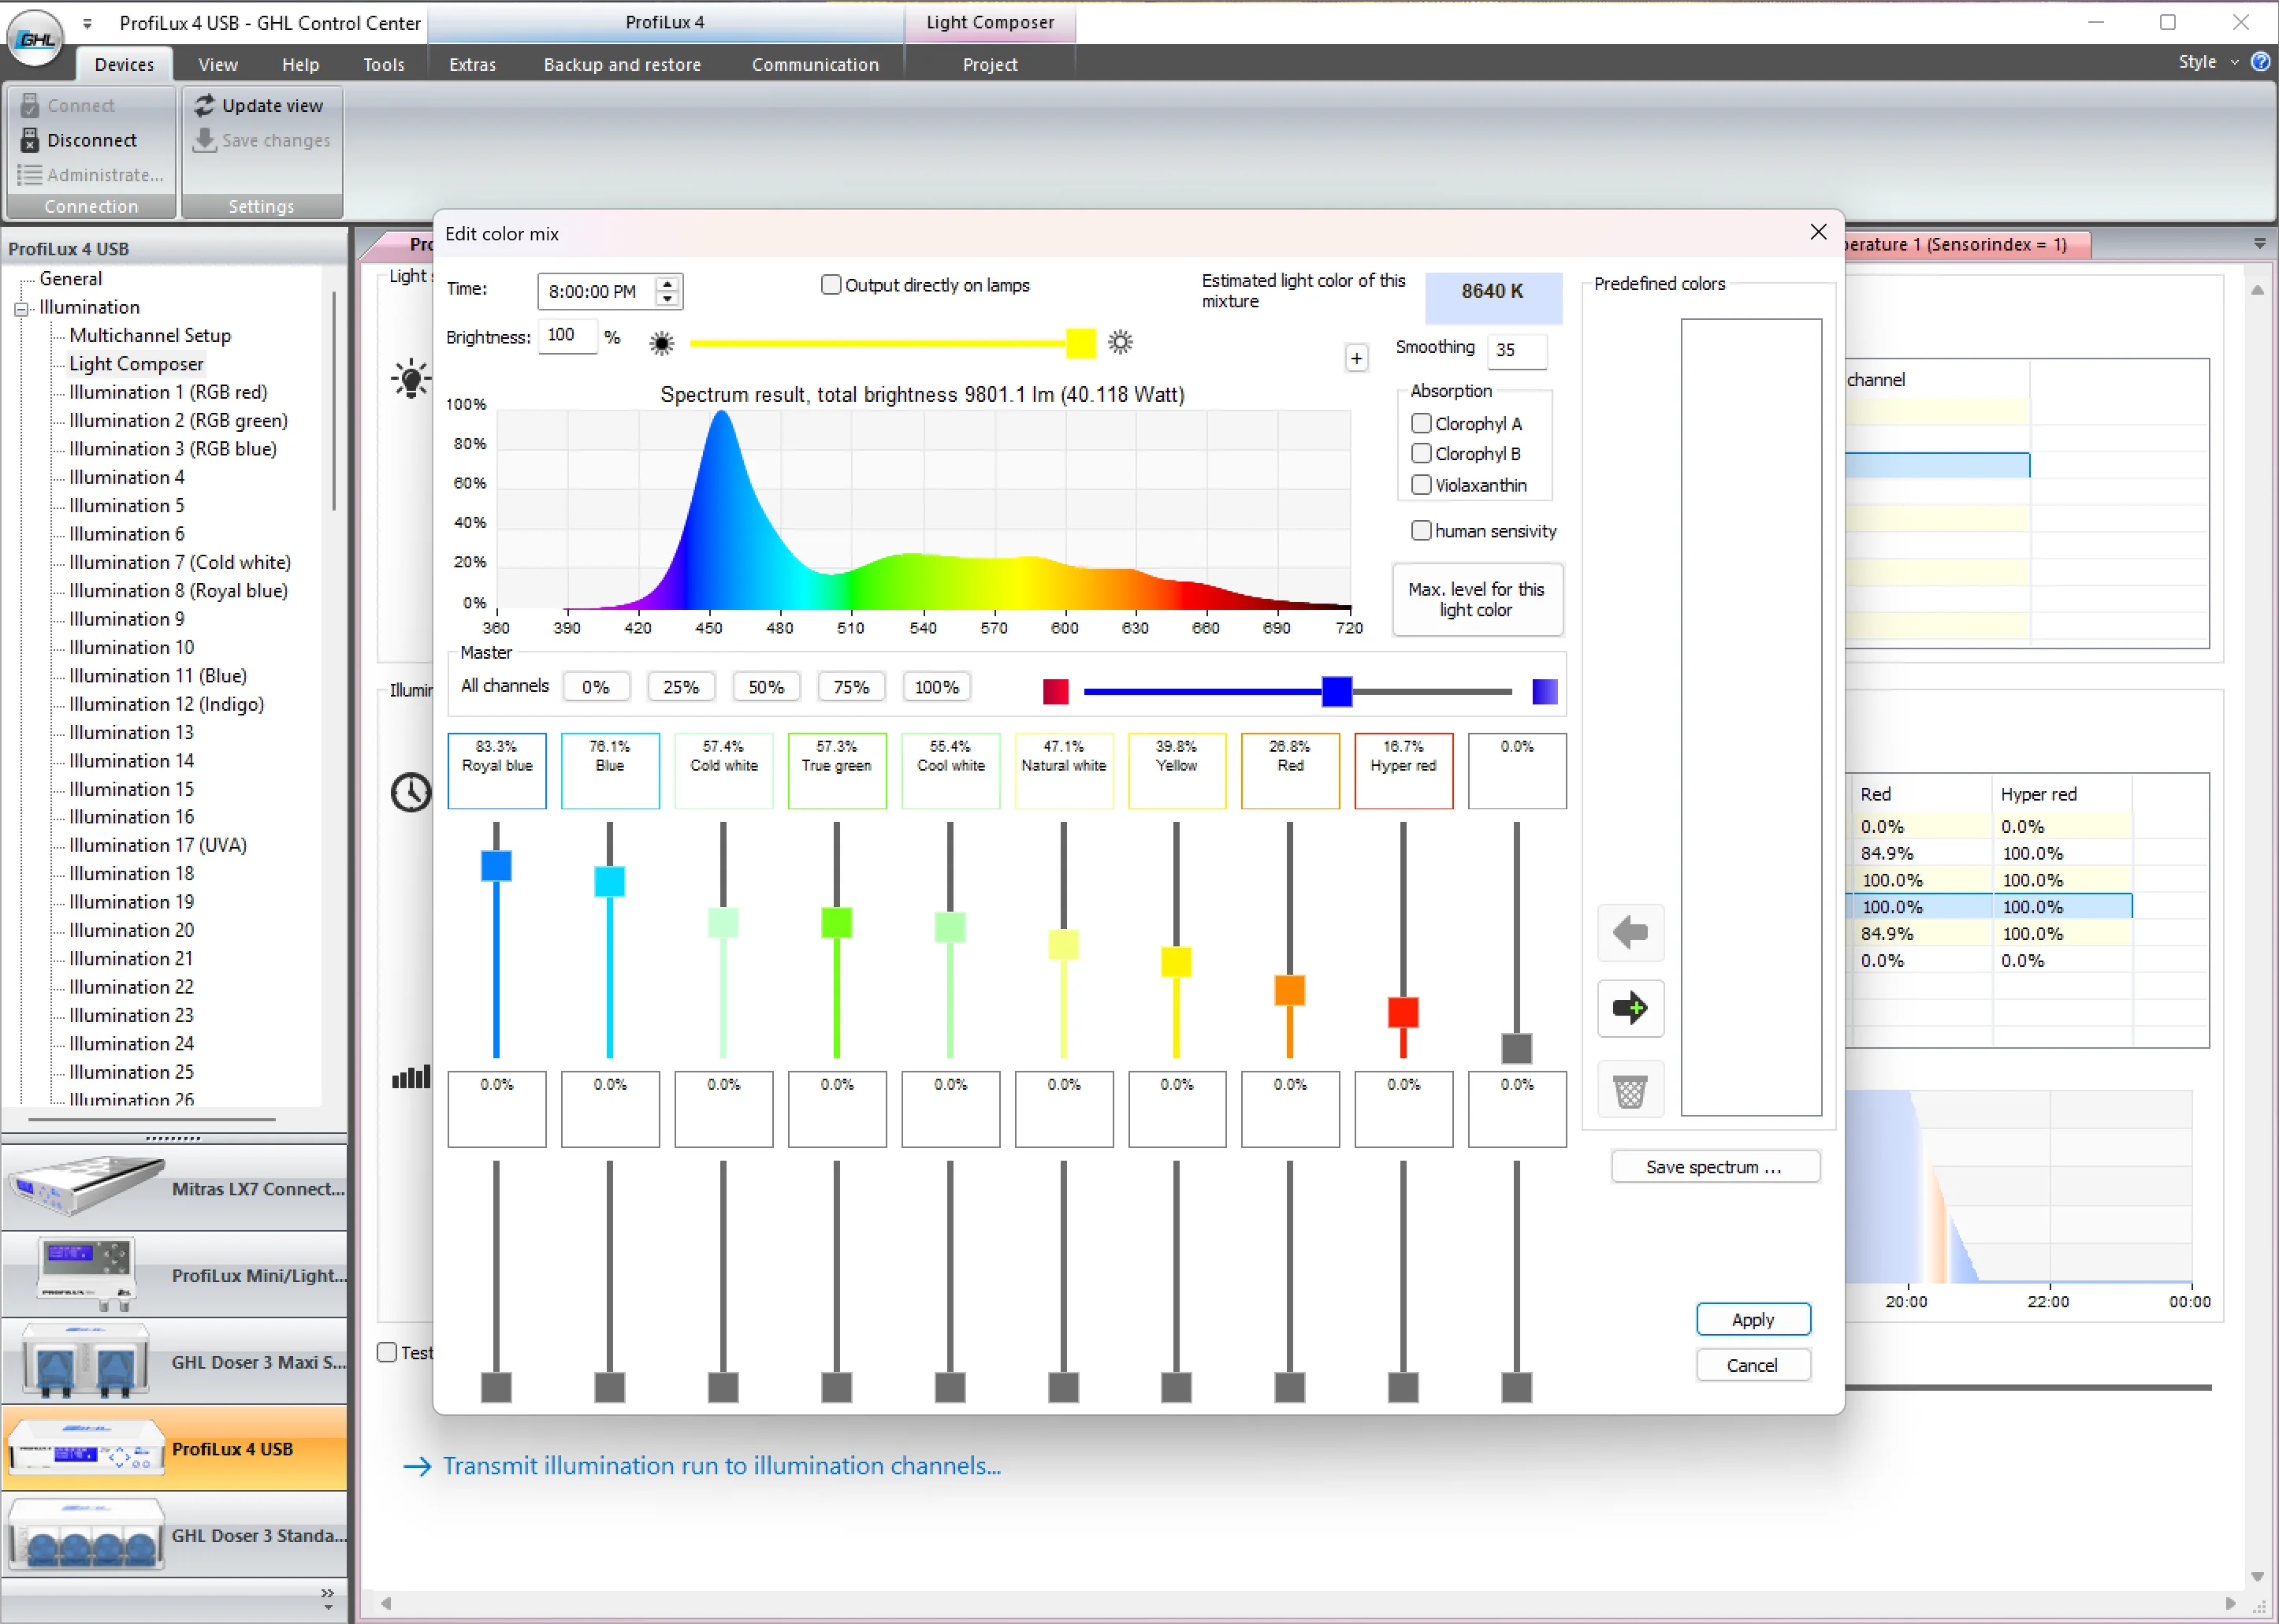Check the Clorophyl A absorption option

point(1421,423)
